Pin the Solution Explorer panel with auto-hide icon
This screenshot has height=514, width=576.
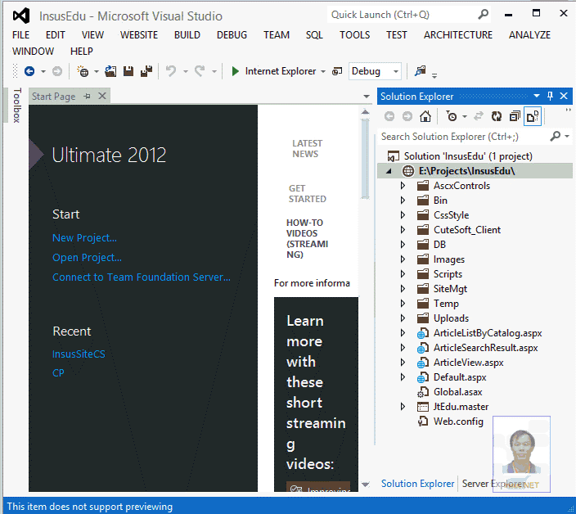pyautogui.click(x=550, y=97)
